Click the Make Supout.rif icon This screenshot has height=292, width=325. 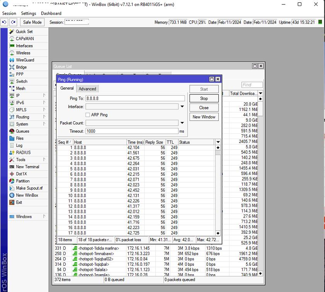coord(12,188)
